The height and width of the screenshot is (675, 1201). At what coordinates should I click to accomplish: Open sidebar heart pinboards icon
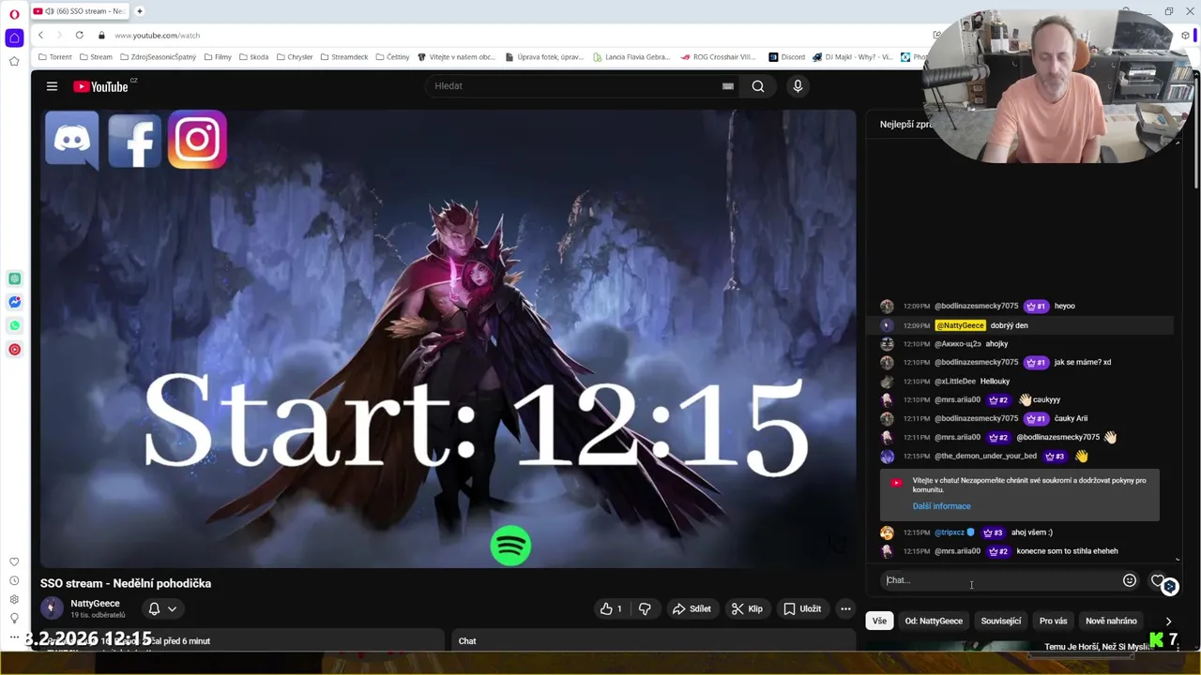(14, 562)
